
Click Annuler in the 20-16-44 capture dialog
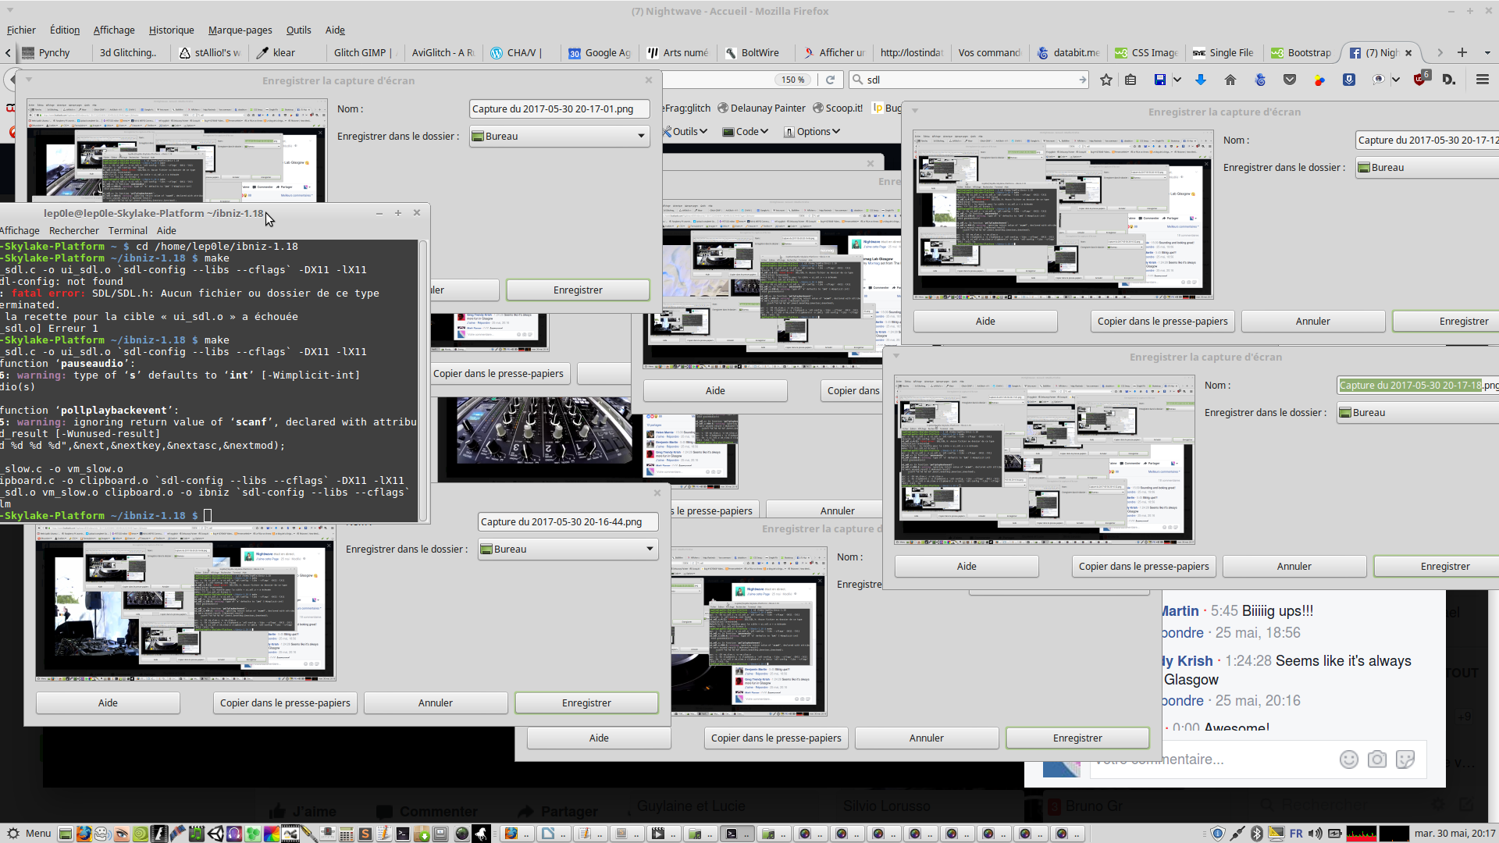click(x=435, y=702)
